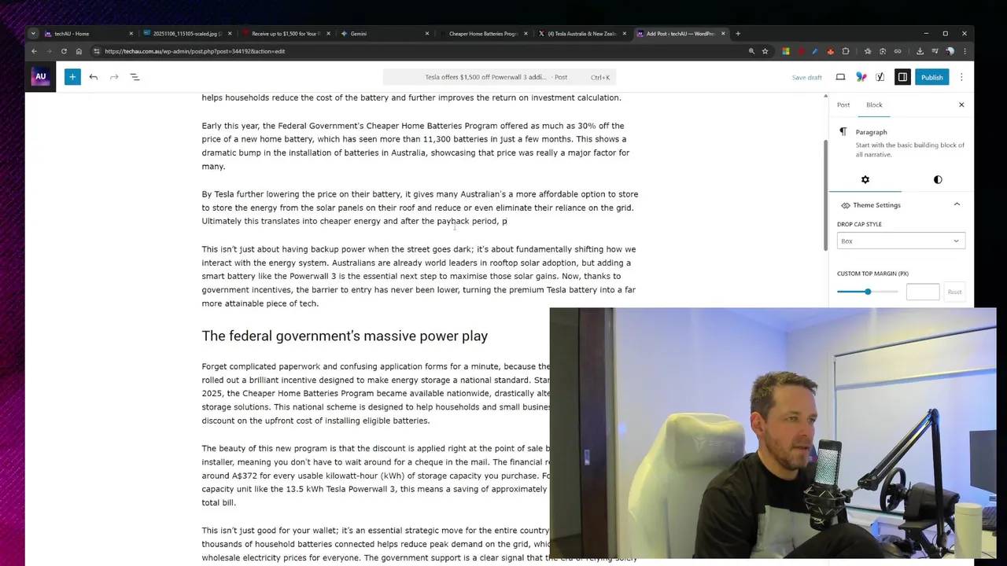
Task: Switch to the Cheaper Home Batteries Program tab
Action: click(483, 34)
